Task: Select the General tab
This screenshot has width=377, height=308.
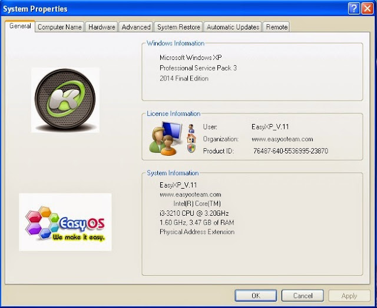Action: pyautogui.click(x=20, y=26)
